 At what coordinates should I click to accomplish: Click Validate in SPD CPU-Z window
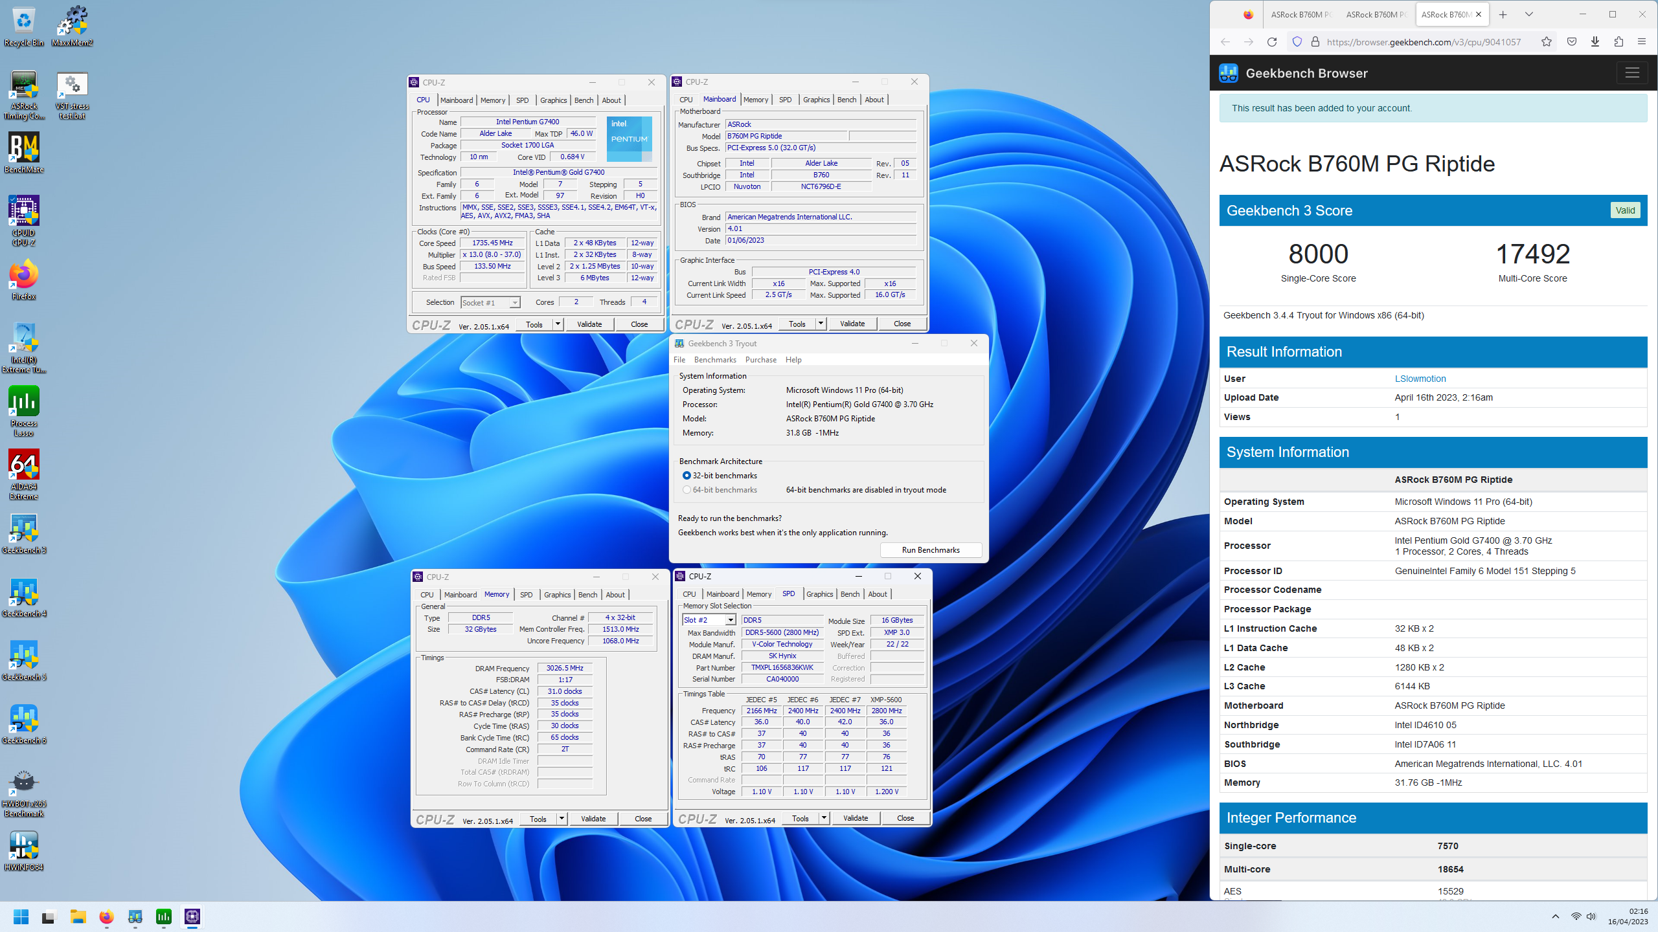pyautogui.click(x=856, y=818)
